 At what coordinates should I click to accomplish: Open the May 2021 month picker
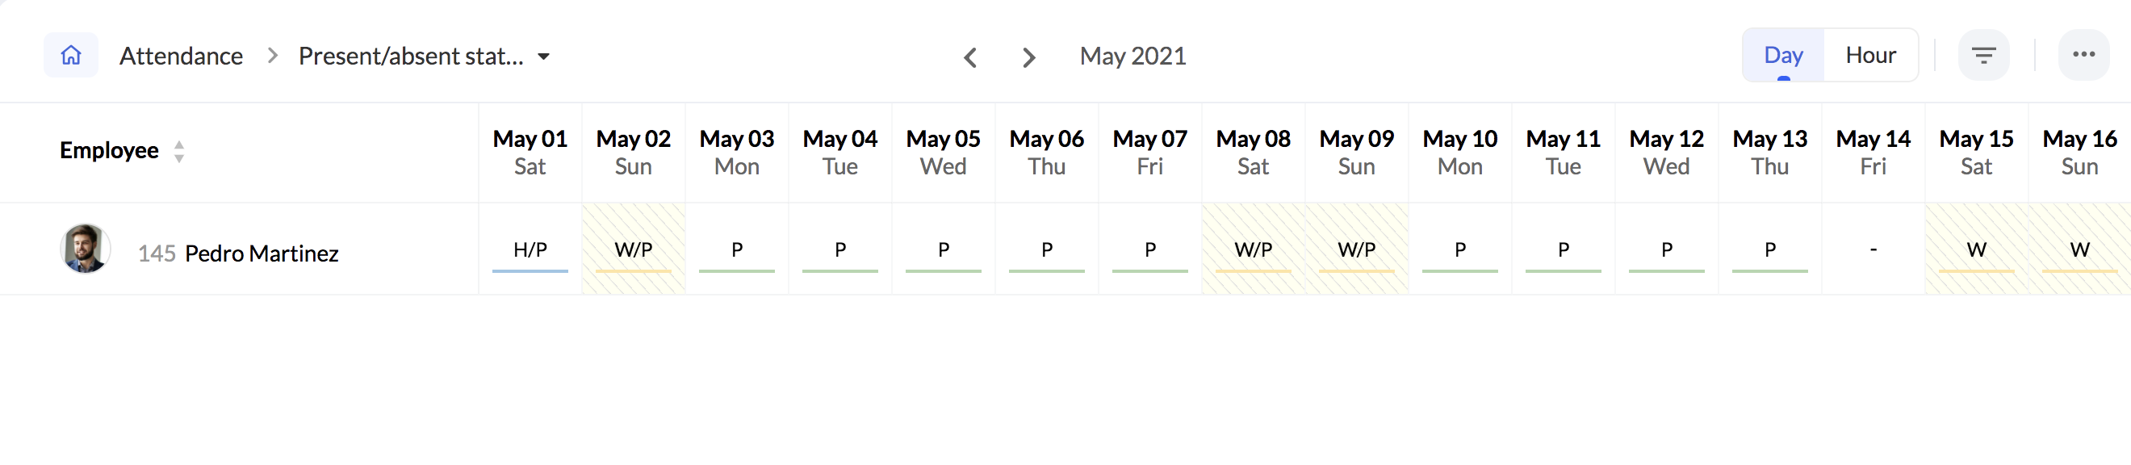pyautogui.click(x=1132, y=57)
